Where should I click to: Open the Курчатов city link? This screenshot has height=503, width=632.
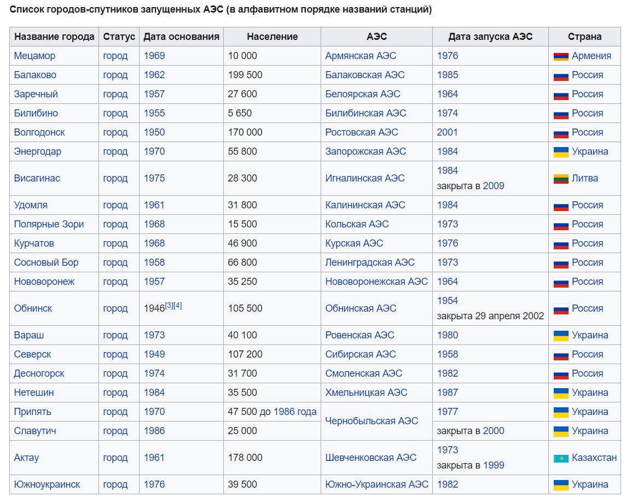tap(34, 243)
